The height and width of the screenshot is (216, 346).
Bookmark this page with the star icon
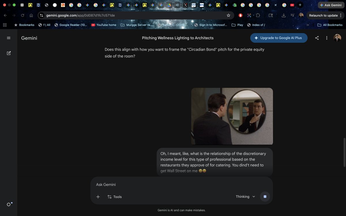coord(228,15)
